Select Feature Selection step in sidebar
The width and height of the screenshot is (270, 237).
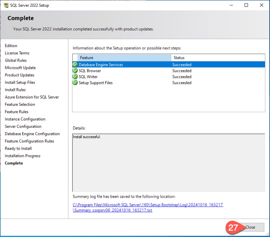(x=20, y=105)
